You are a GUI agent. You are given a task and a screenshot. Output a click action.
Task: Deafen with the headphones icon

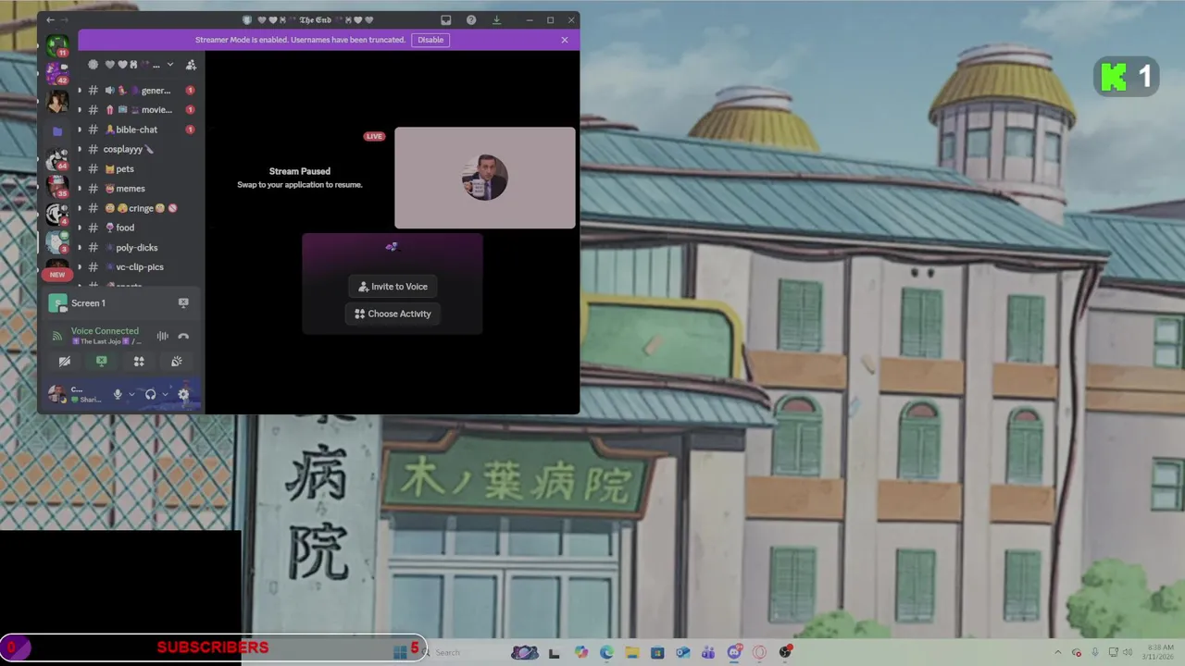click(150, 394)
